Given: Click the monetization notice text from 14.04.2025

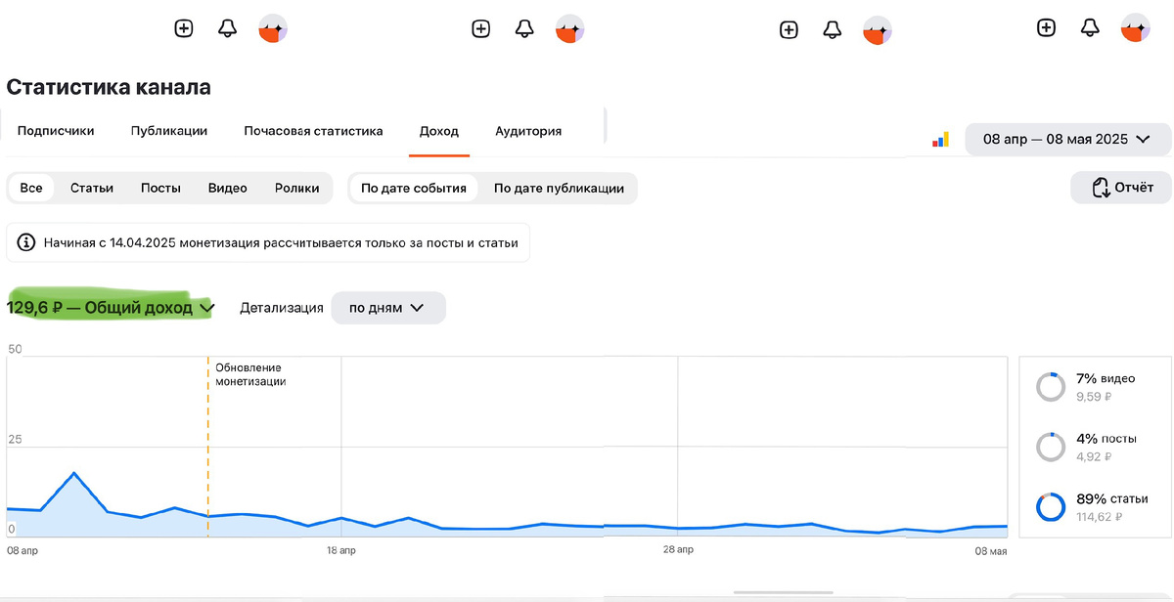Looking at the screenshot, I should pos(281,242).
